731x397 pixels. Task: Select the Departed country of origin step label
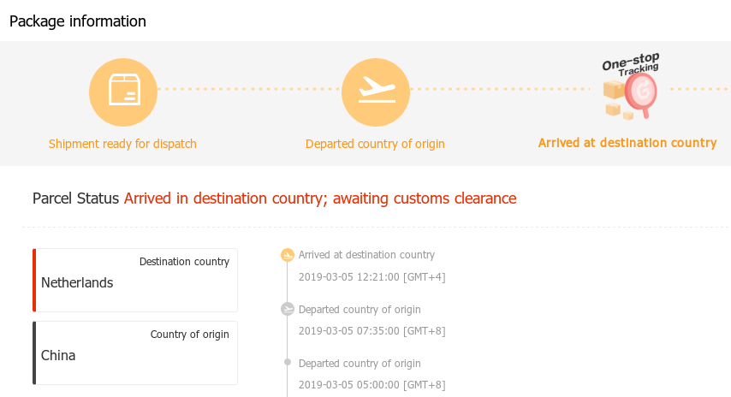(375, 144)
